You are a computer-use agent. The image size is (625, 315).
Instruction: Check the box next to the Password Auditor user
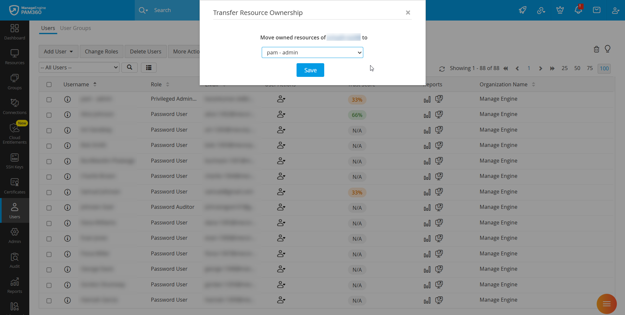[49, 208]
